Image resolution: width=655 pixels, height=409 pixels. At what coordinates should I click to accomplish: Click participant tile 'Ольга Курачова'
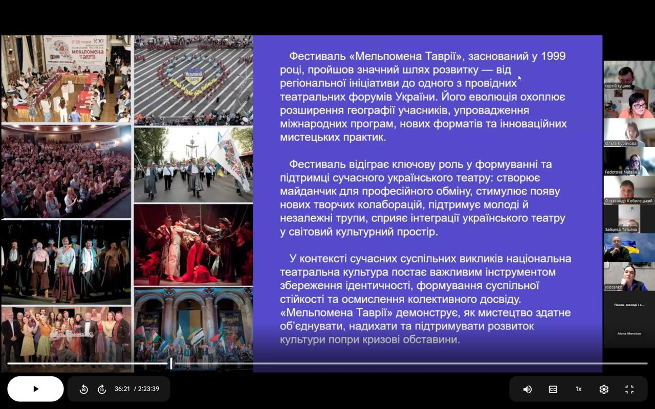click(628, 132)
